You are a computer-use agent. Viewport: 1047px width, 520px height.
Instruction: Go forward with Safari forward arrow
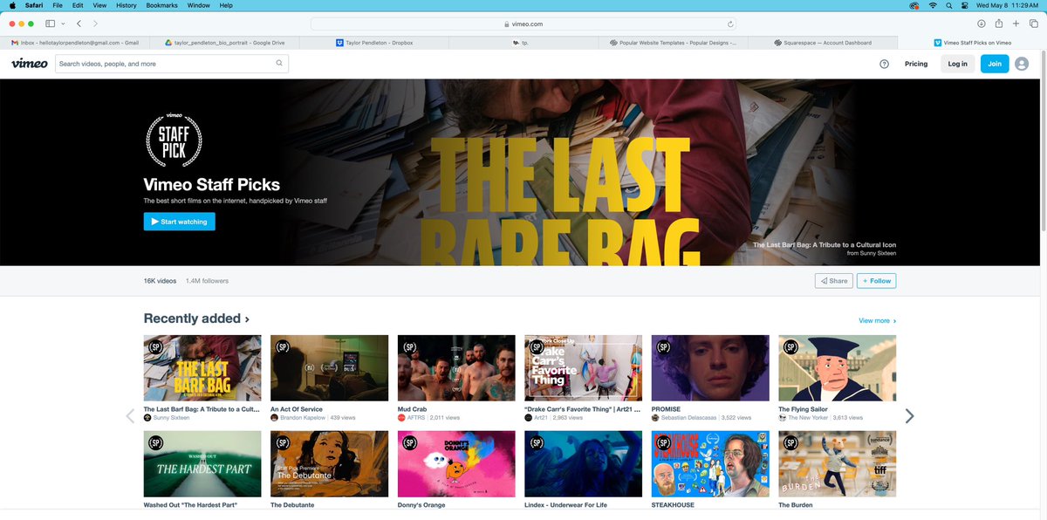[95, 24]
